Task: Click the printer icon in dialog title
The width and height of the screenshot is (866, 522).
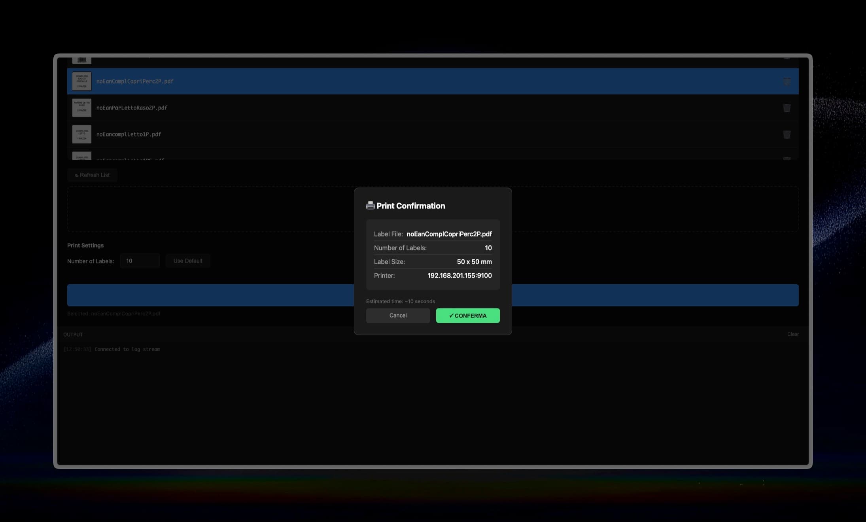Action: 371,206
